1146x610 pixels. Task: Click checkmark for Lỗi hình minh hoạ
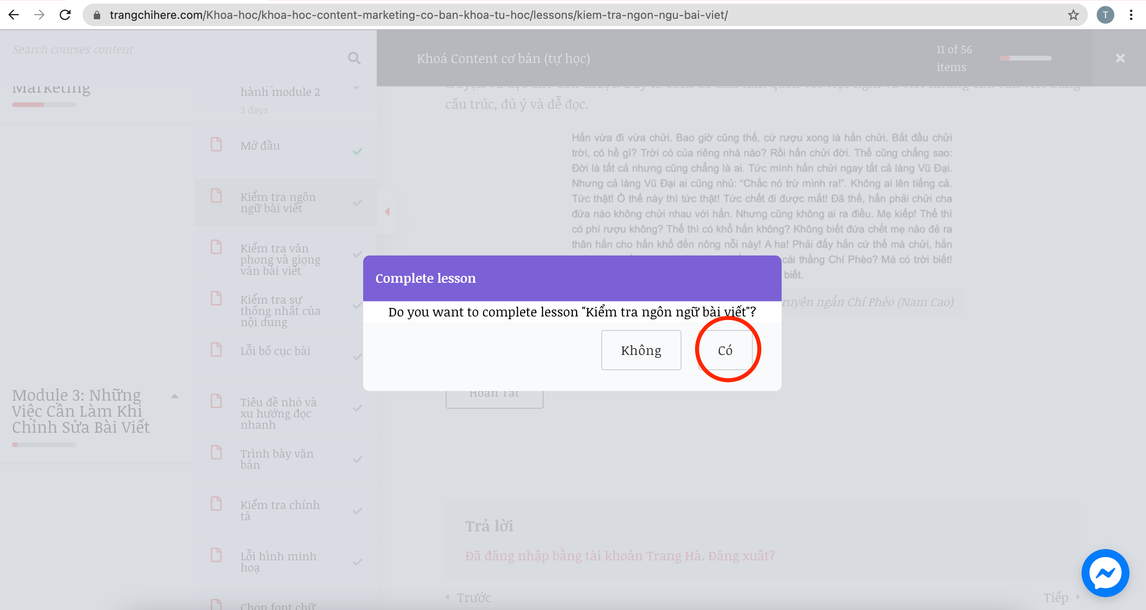pos(357,562)
